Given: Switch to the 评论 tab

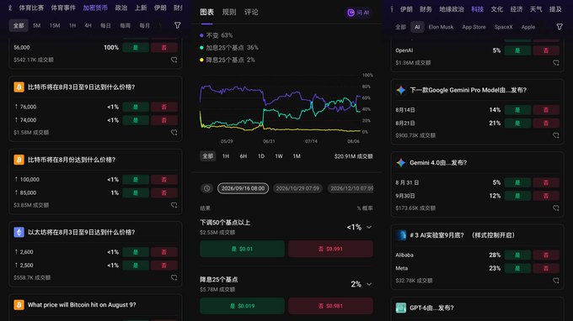Looking at the screenshot, I should 251,13.
